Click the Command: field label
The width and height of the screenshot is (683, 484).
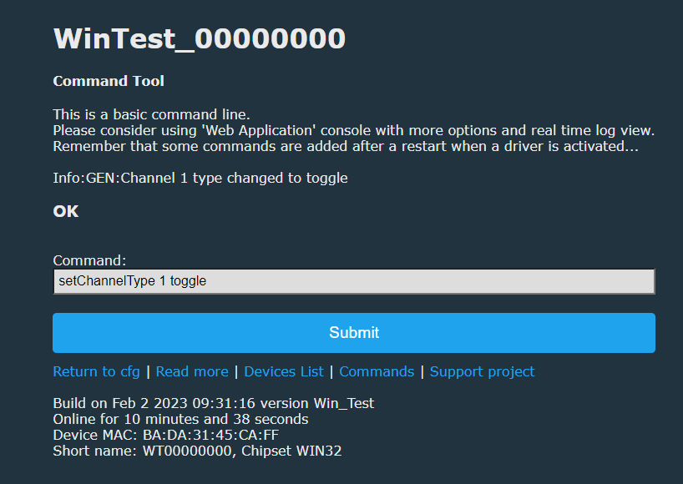tap(89, 260)
